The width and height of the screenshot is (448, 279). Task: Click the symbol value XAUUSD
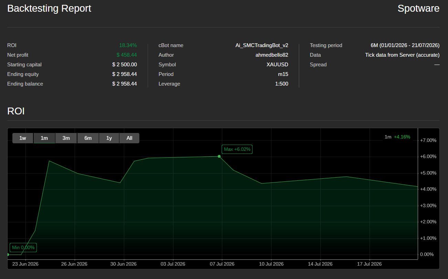pyautogui.click(x=277, y=65)
